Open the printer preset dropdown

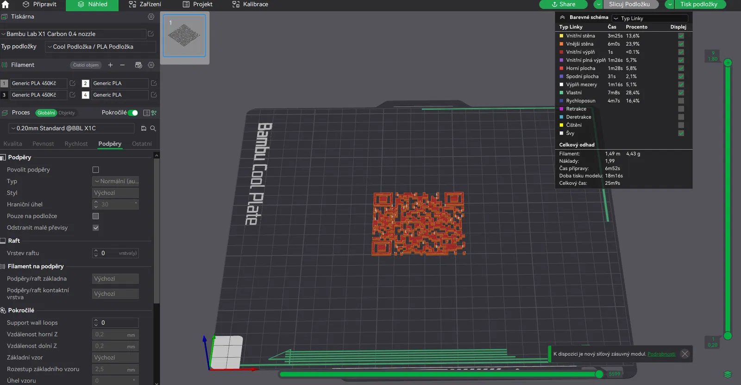click(73, 34)
